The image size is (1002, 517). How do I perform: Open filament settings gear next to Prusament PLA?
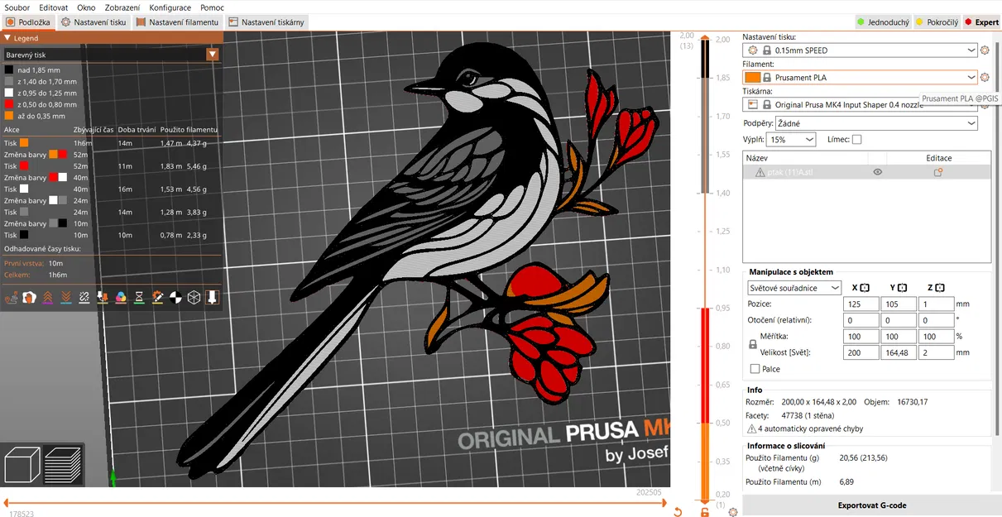(985, 78)
